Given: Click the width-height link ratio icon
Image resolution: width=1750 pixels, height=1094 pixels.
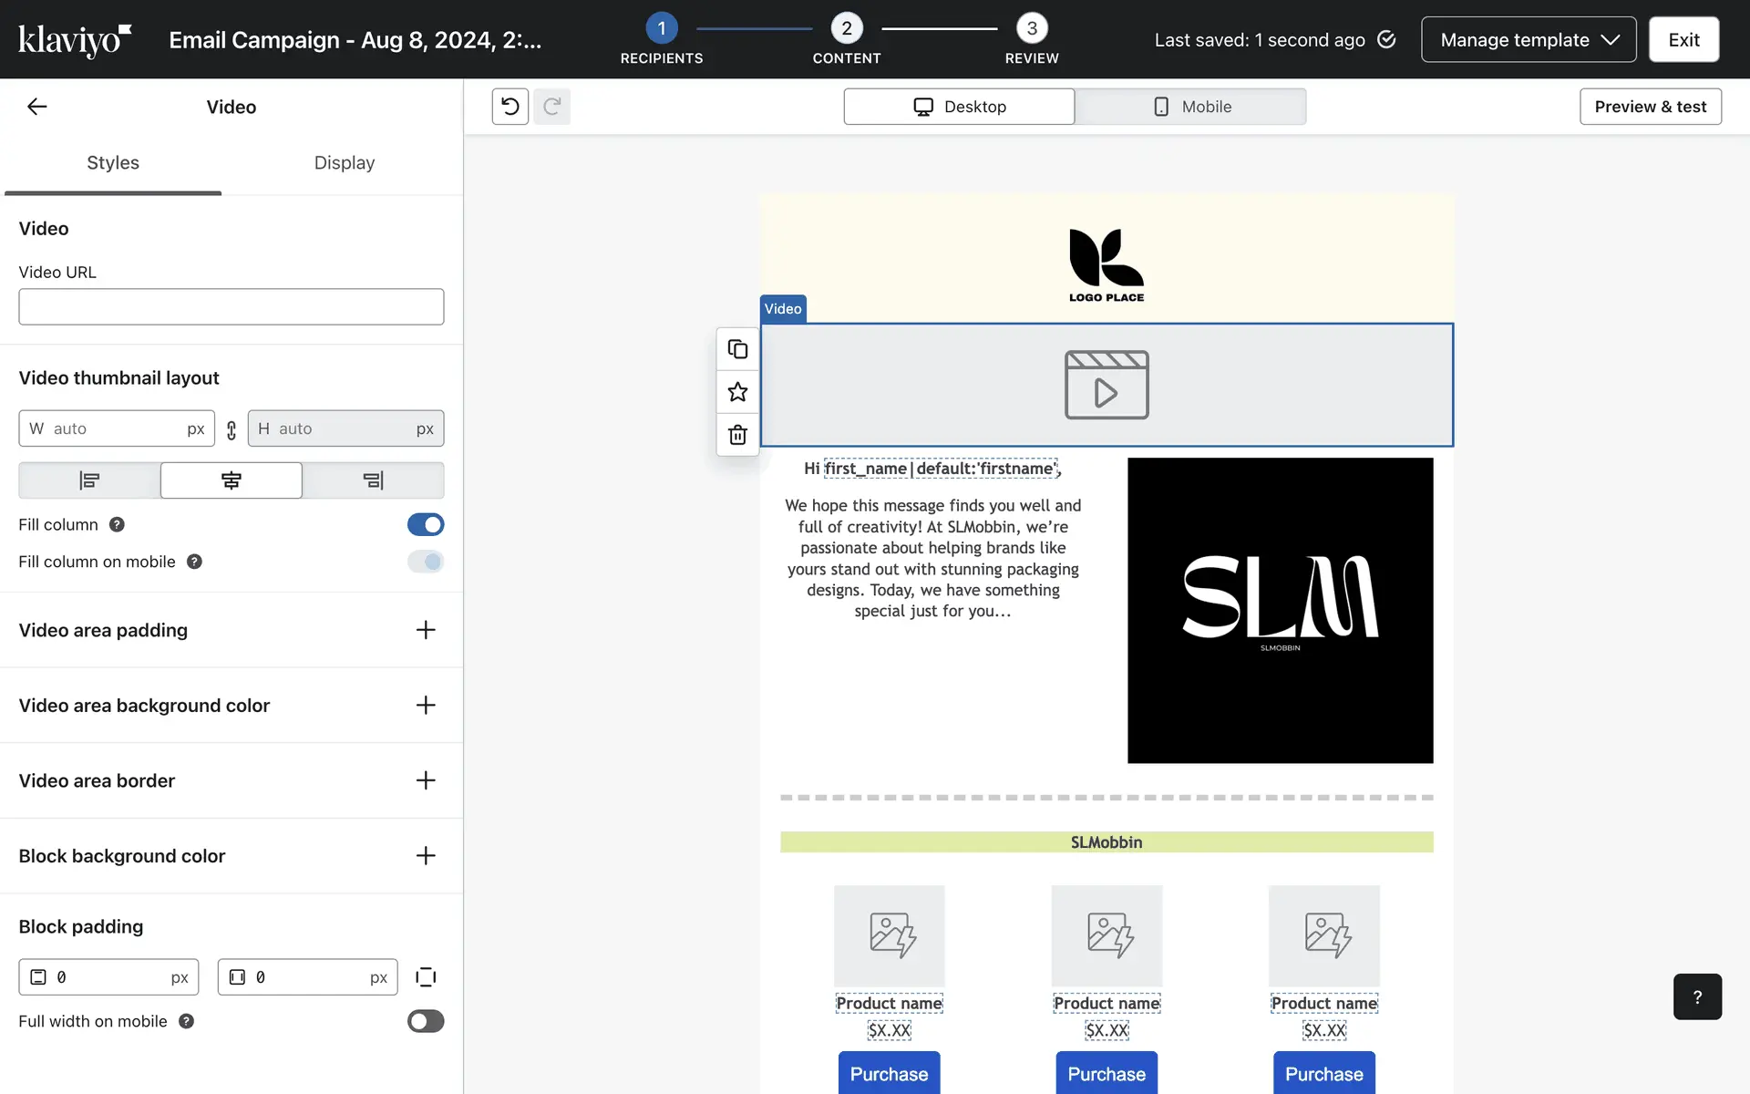Looking at the screenshot, I should (x=232, y=429).
